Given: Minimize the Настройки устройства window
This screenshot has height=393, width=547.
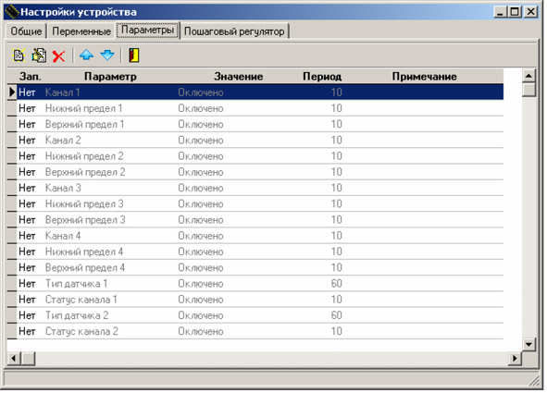Looking at the screenshot, I should [501, 12].
